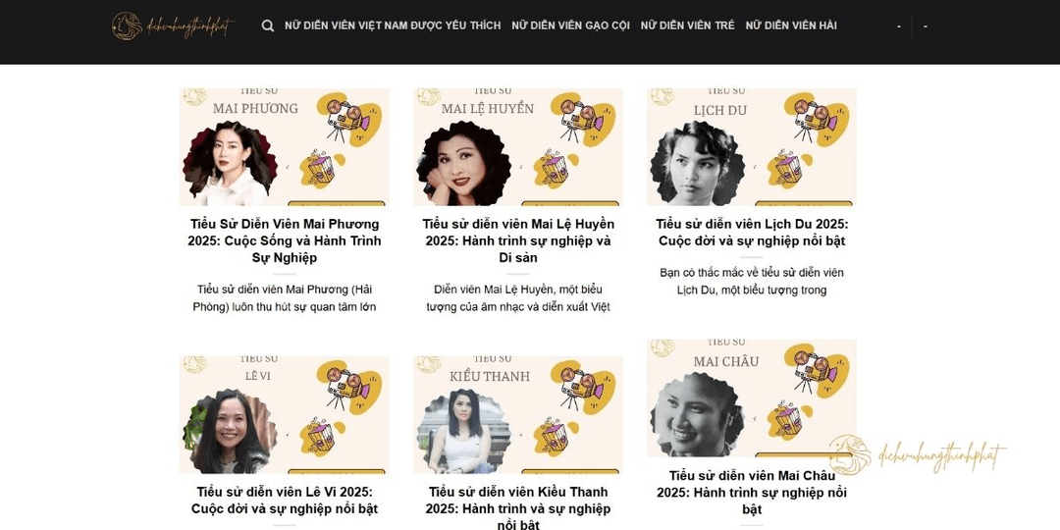Open the dichvuhungthinhphat site logo

(174, 26)
